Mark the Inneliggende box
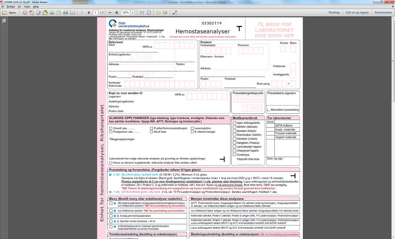The image size is (395, 239). pyautogui.click(x=293, y=75)
